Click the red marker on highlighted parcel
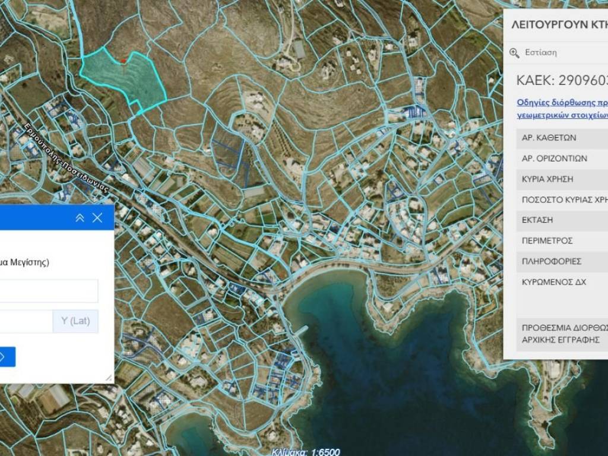 point(123,61)
